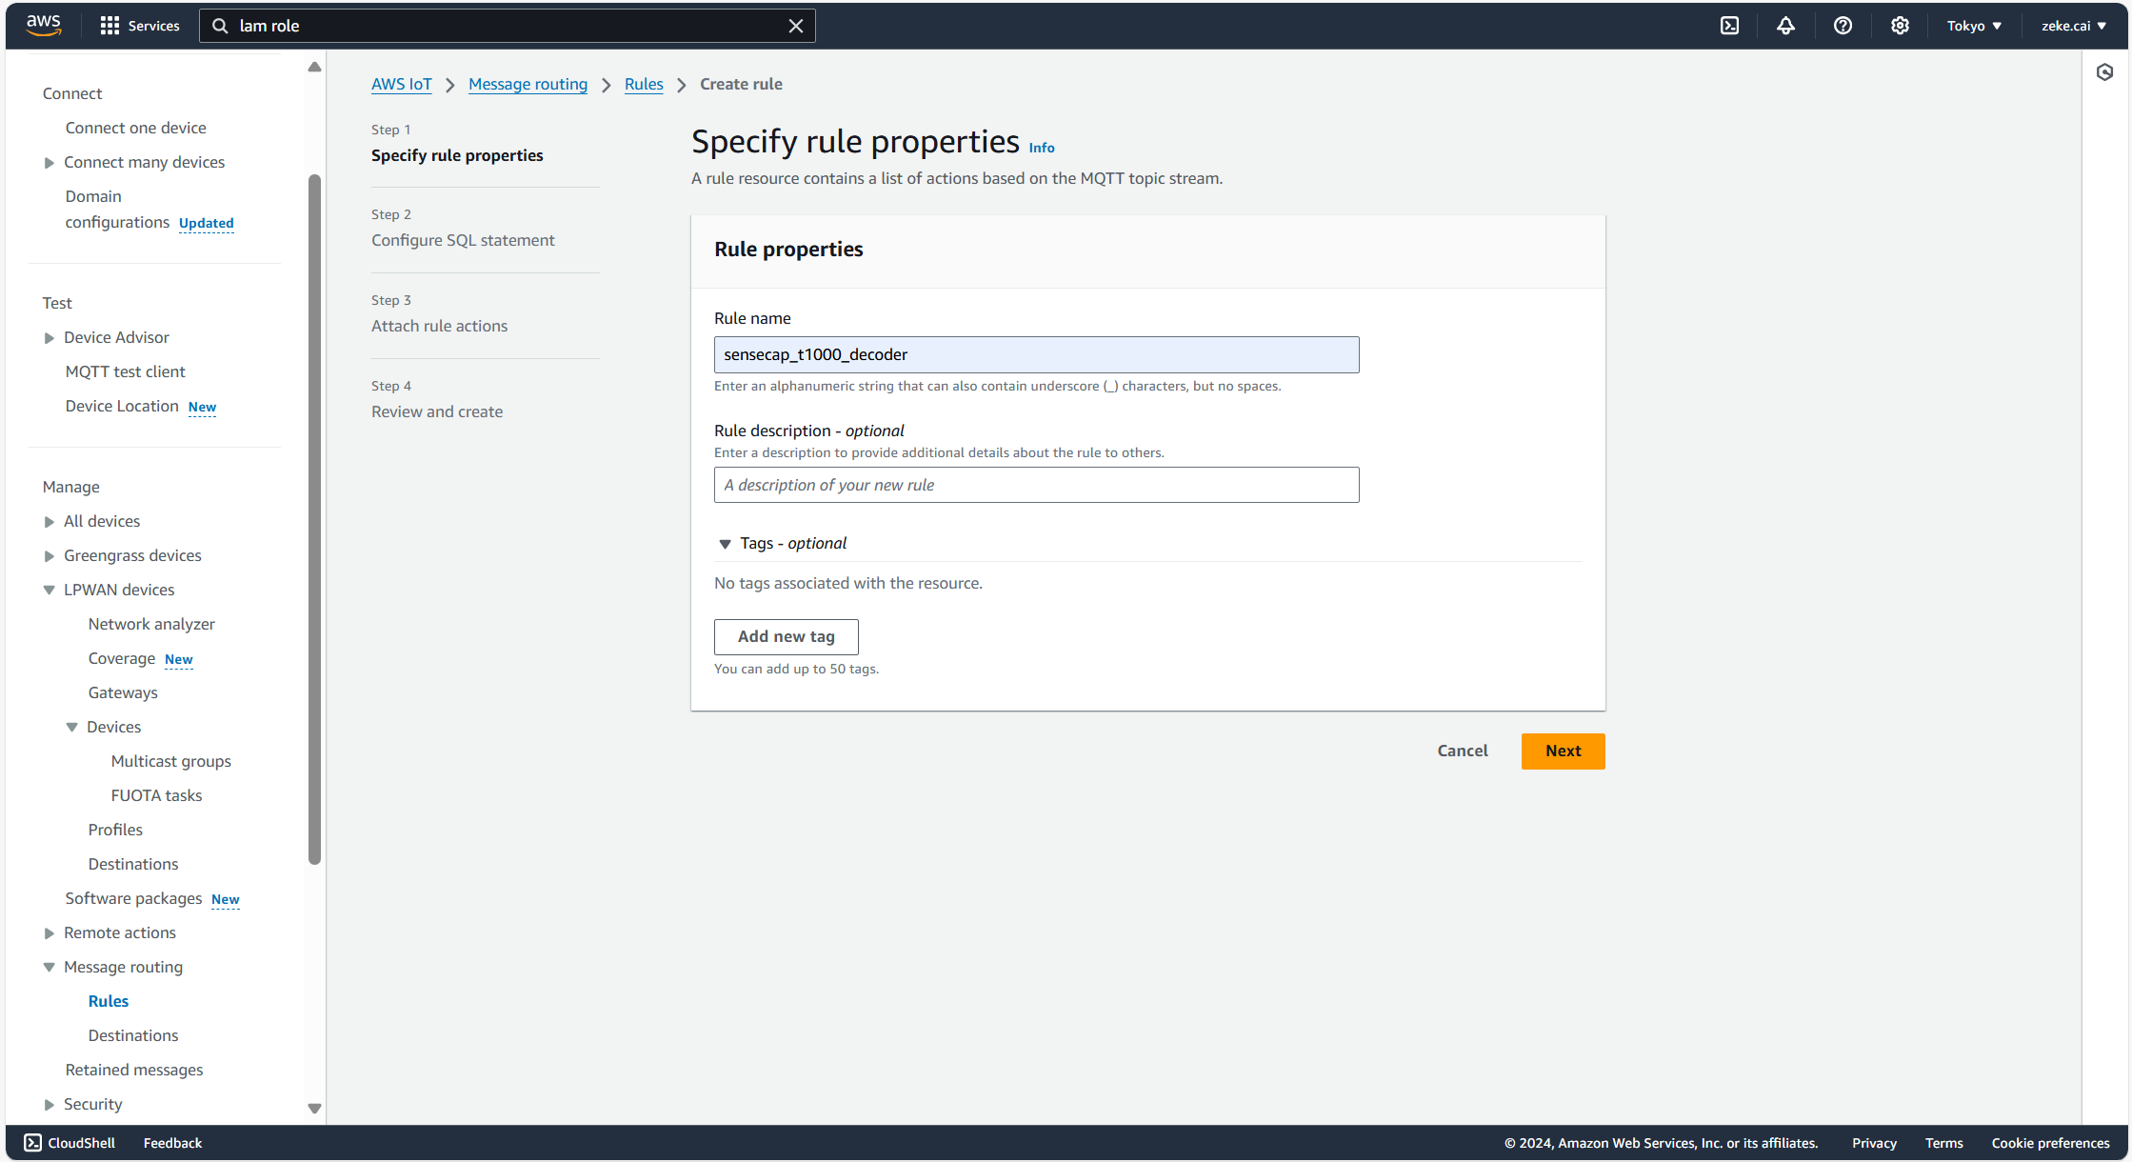The image size is (2132, 1162).
Task: Open Gateways page
Action: tap(123, 692)
